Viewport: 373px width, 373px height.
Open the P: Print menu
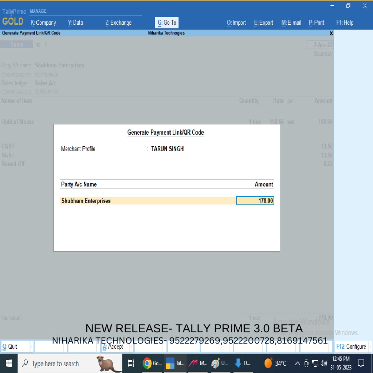(317, 23)
